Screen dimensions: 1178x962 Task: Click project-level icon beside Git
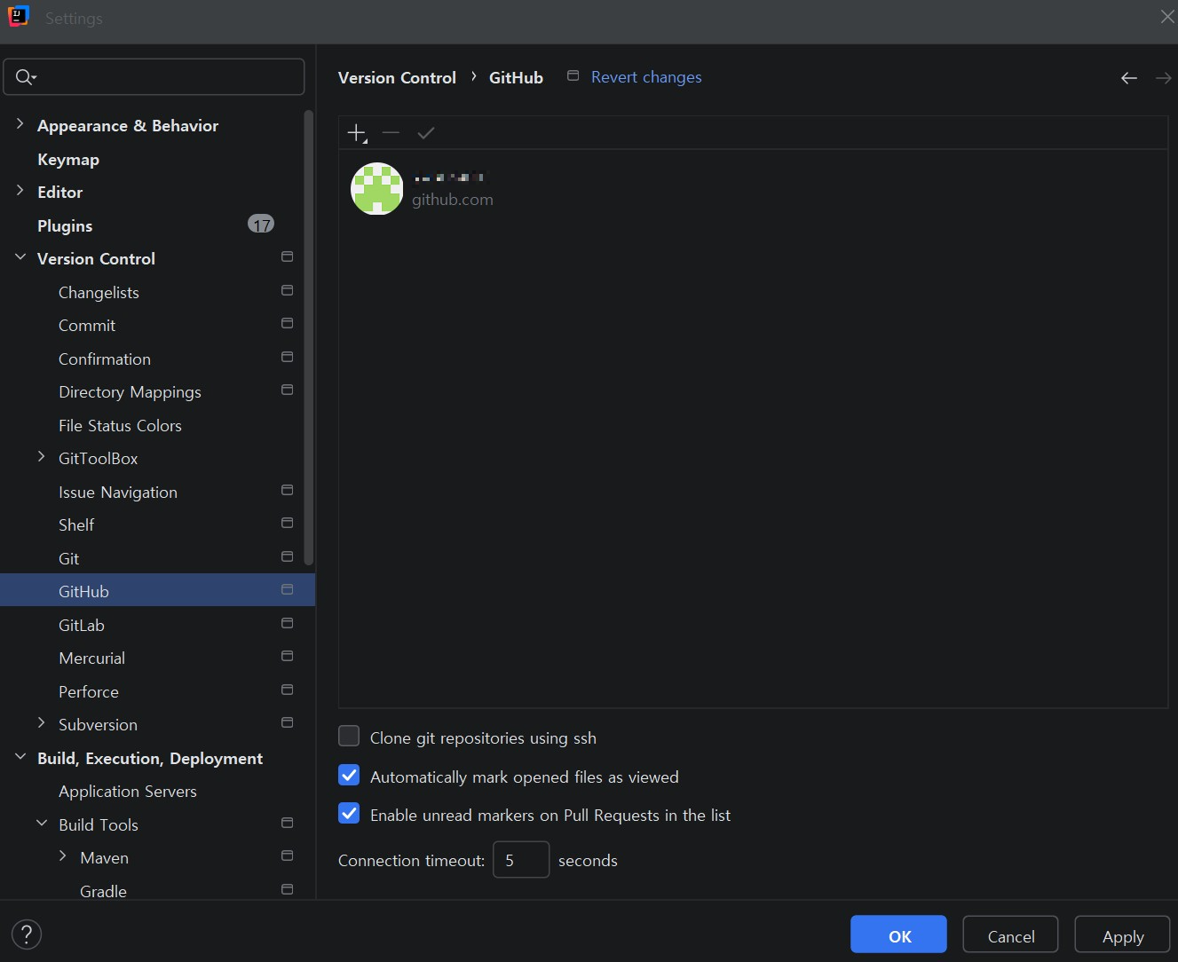click(x=287, y=556)
